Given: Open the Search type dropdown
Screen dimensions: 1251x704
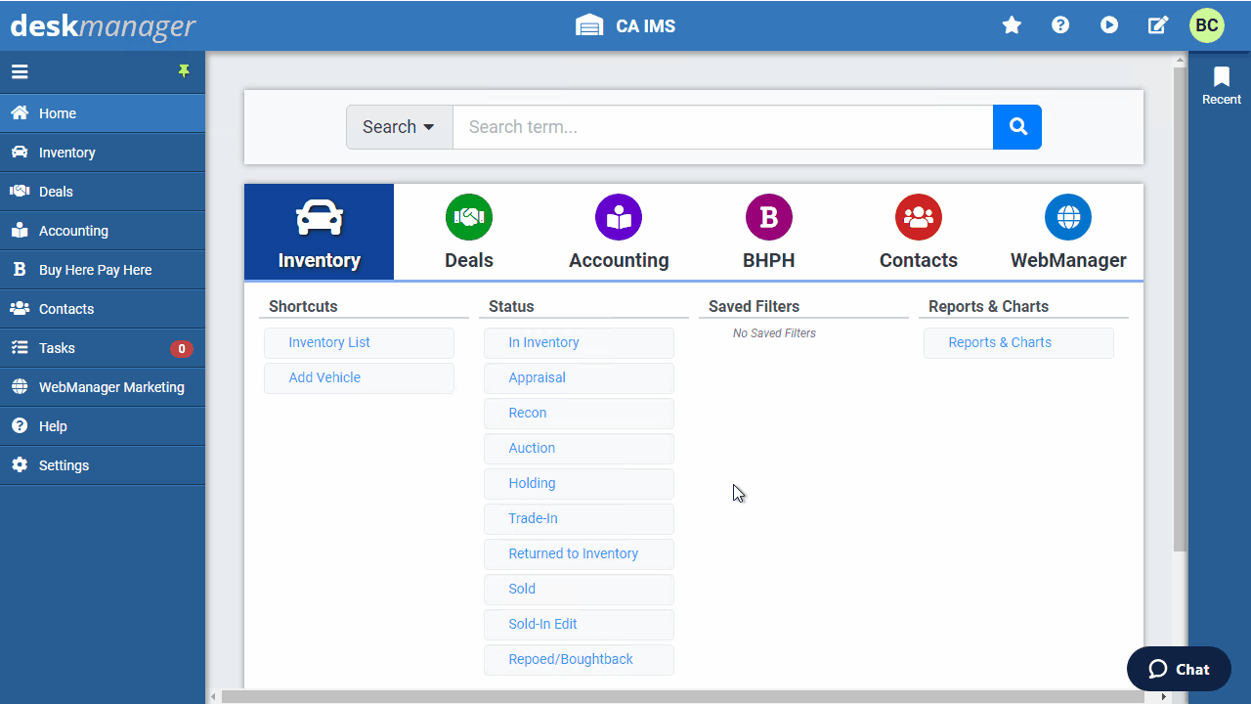Looking at the screenshot, I should point(399,127).
